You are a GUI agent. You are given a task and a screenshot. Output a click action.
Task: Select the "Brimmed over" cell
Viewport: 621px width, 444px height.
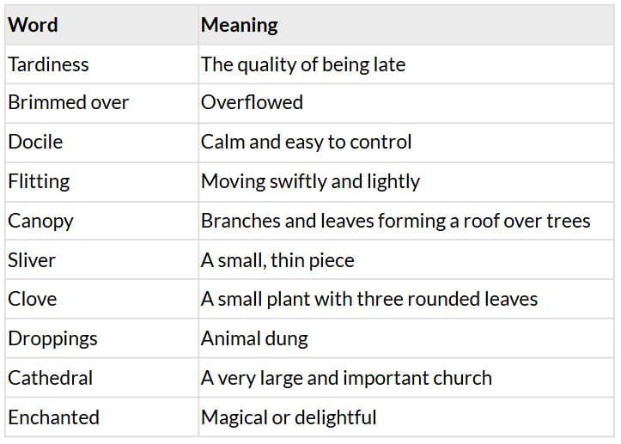[68, 102]
